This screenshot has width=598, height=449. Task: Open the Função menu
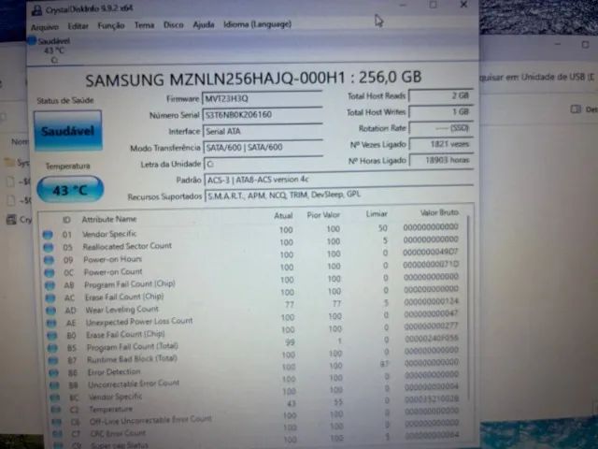point(111,25)
